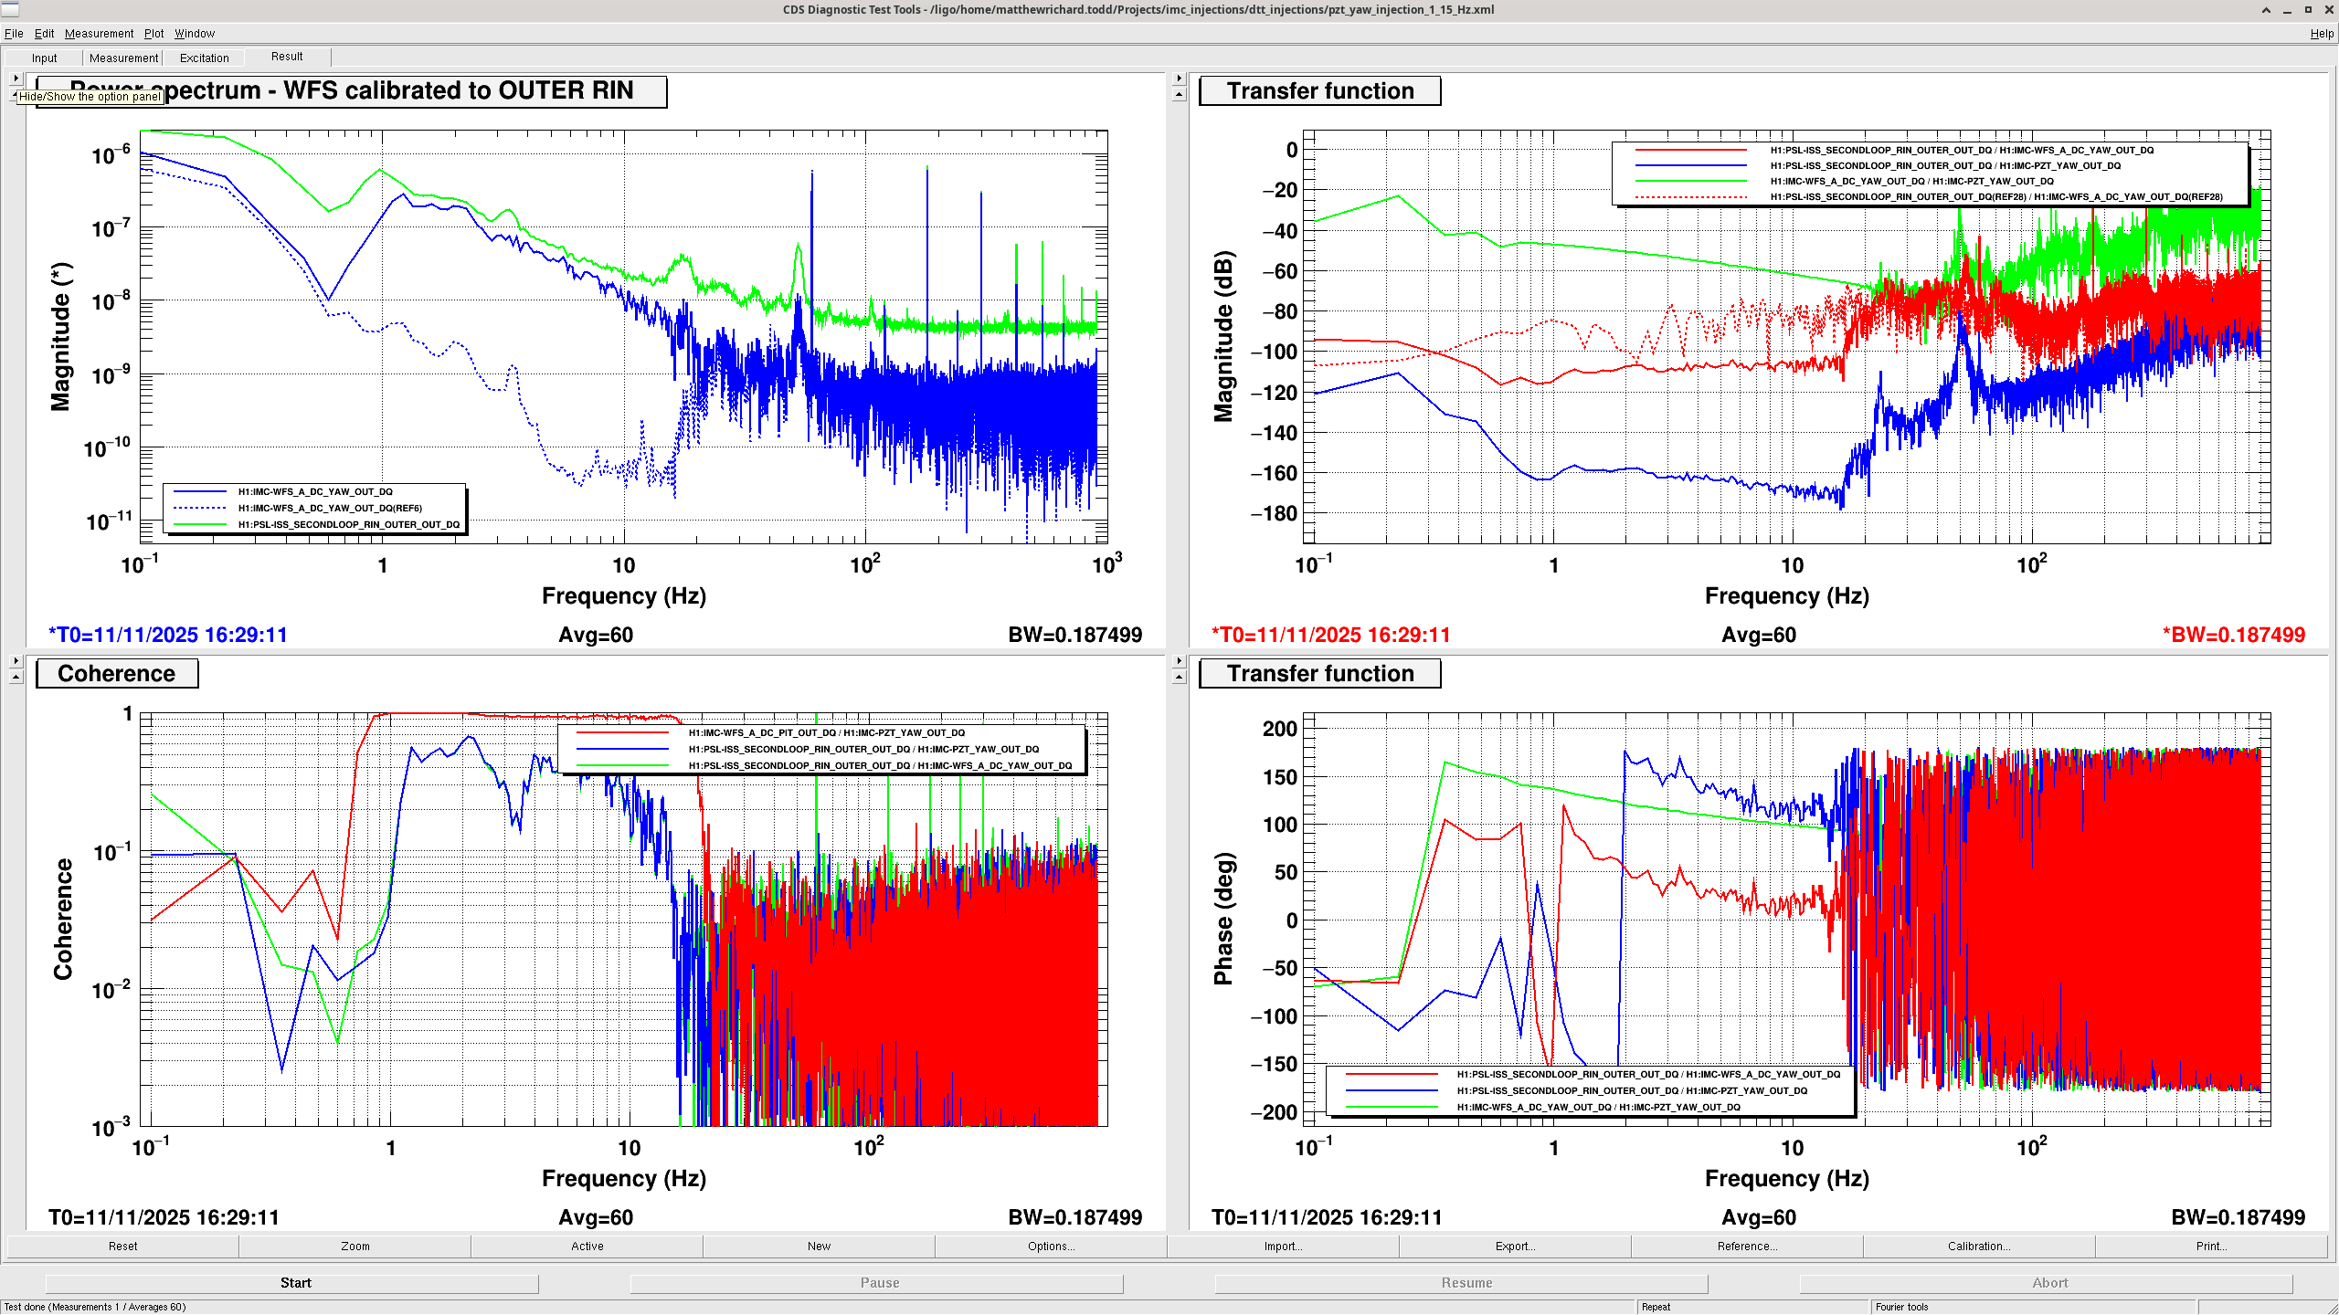Click up-arrow icon beside Coherence plot

[x=16, y=678]
